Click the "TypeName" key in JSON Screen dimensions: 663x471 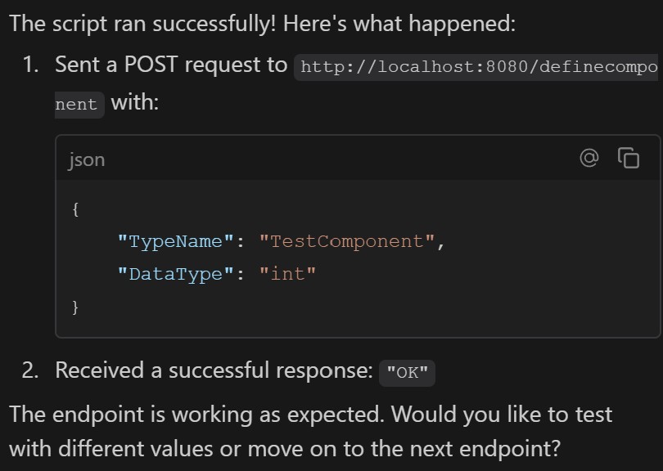pos(175,241)
